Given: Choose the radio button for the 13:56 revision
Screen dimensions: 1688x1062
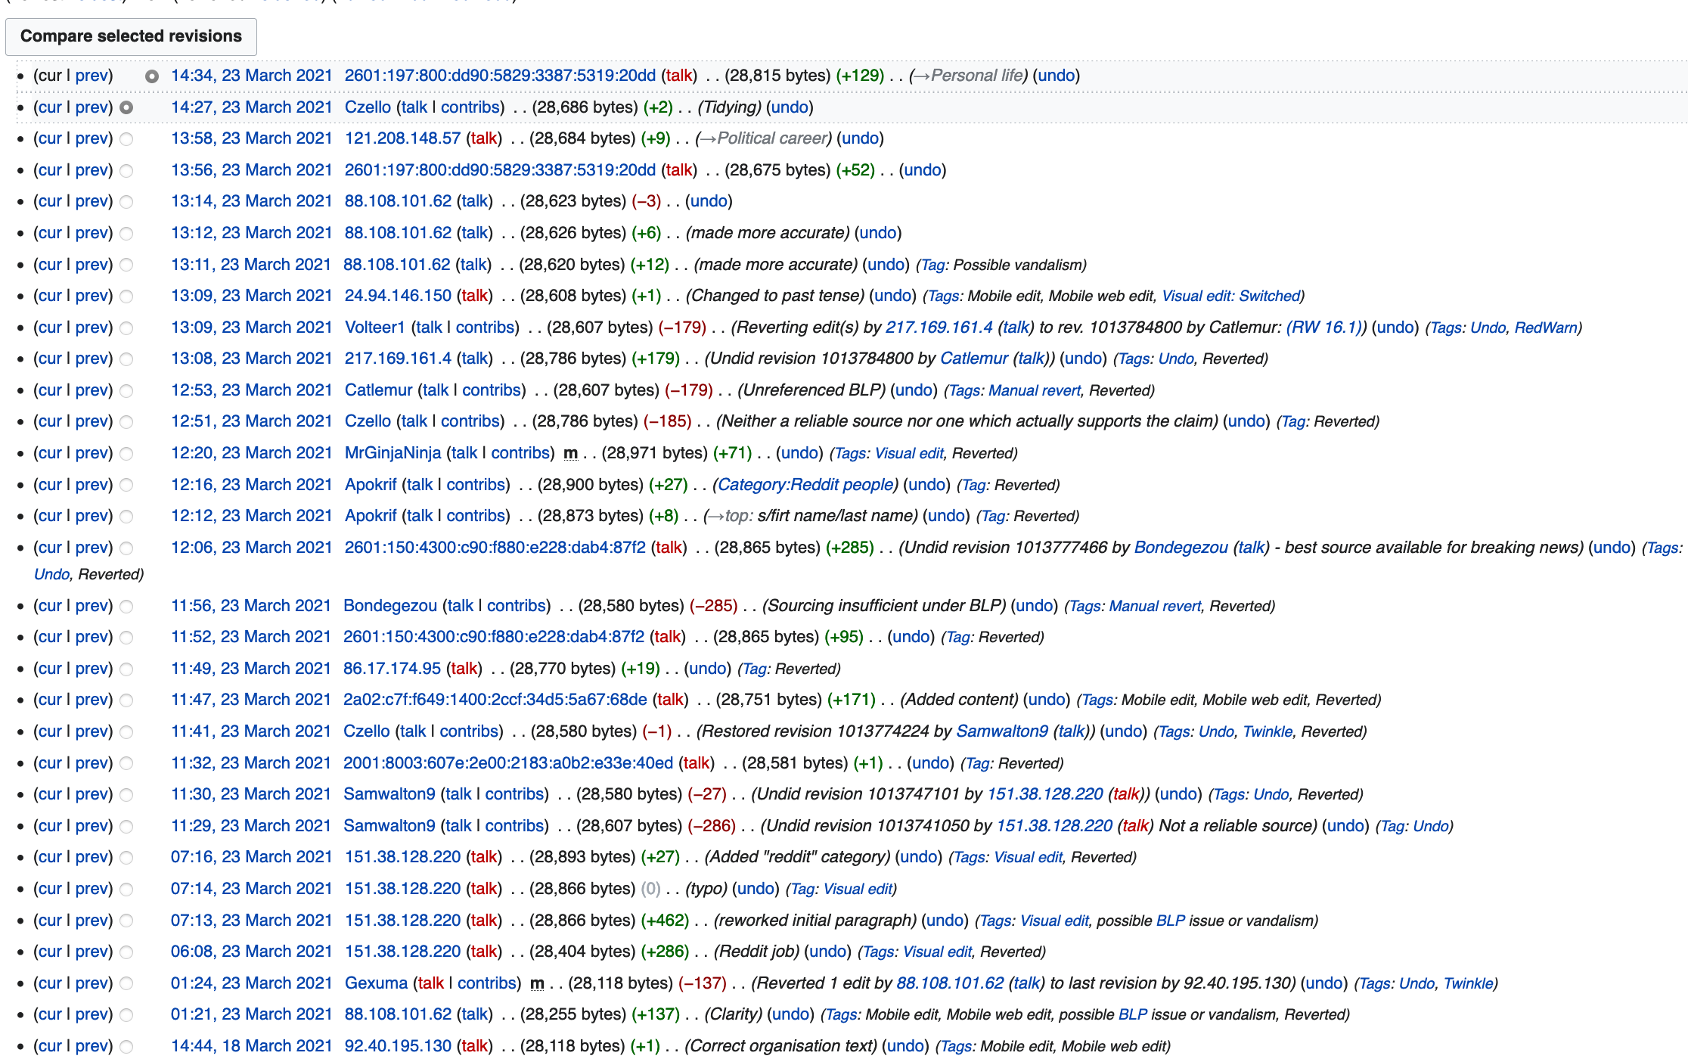Looking at the screenshot, I should [126, 171].
